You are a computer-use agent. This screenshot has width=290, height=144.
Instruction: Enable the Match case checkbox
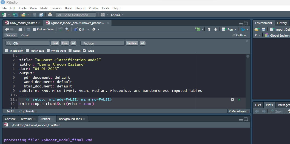[27, 51]
